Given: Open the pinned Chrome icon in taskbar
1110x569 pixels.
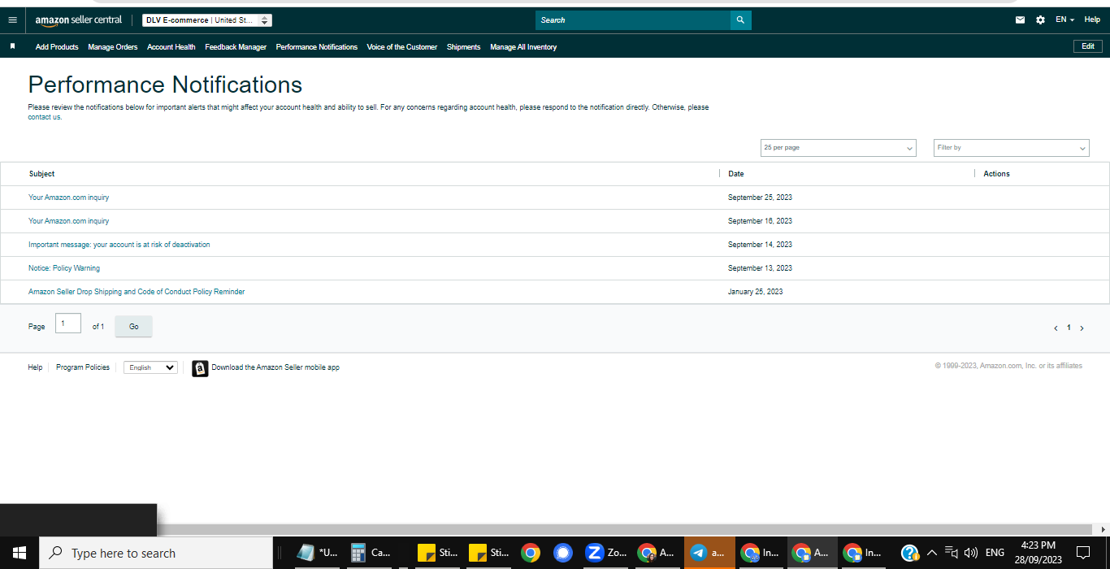Looking at the screenshot, I should click(531, 553).
